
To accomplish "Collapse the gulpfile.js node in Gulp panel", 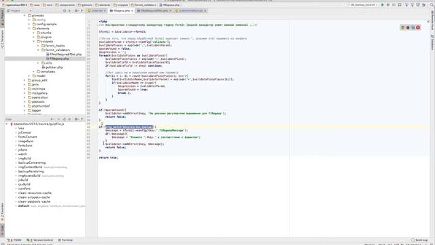I will coord(7,124).
